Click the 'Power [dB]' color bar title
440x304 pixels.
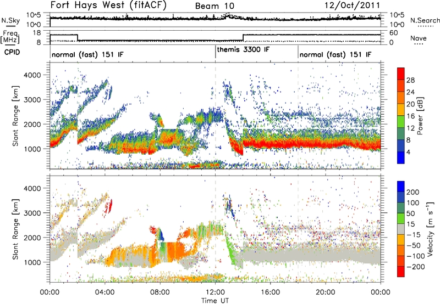coord(420,116)
